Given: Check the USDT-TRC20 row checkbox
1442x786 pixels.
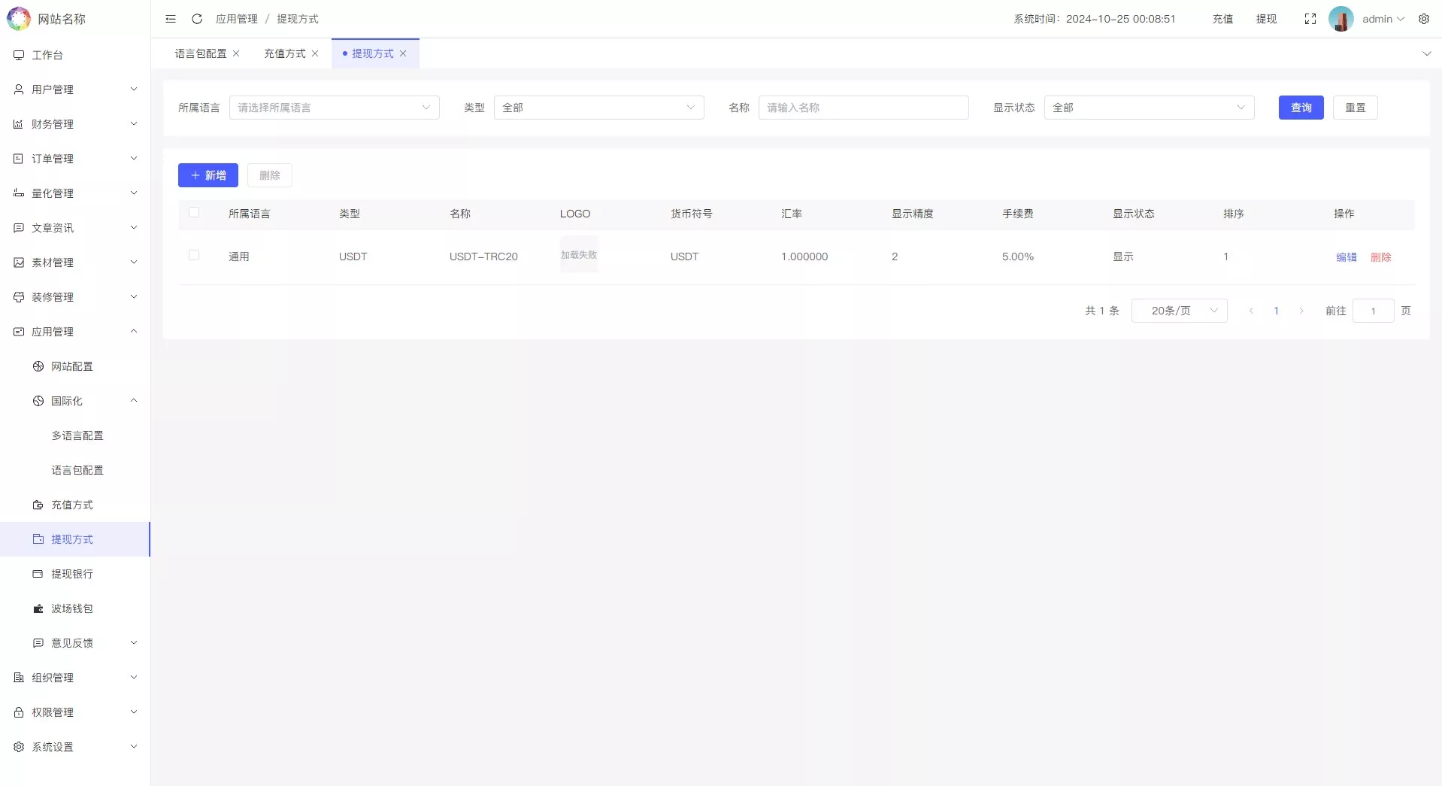Looking at the screenshot, I should [194, 255].
